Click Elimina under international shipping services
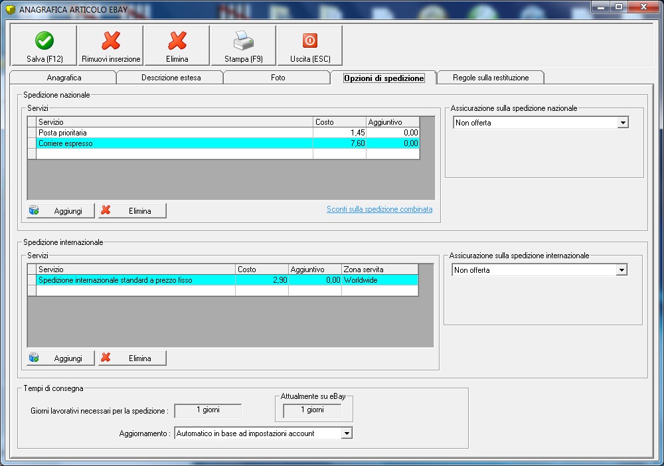Viewport: 664px width, 466px height. (132, 358)
